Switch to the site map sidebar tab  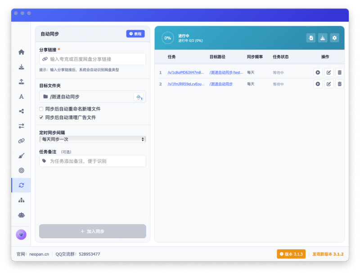(21, 200)
